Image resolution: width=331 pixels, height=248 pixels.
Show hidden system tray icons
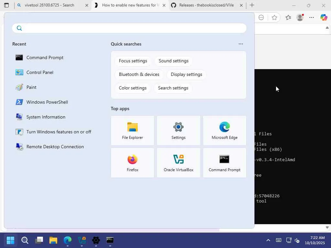click(x=268, y=240)
